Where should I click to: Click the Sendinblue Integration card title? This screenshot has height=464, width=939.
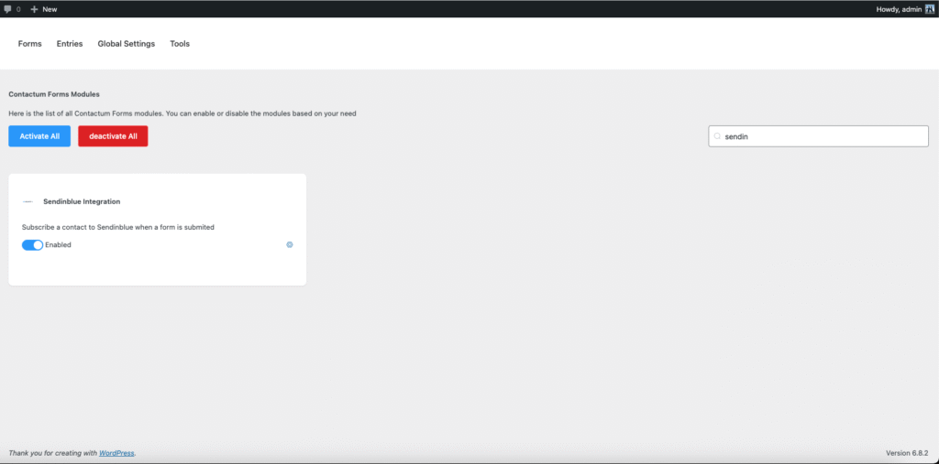[x=82, y=201]
